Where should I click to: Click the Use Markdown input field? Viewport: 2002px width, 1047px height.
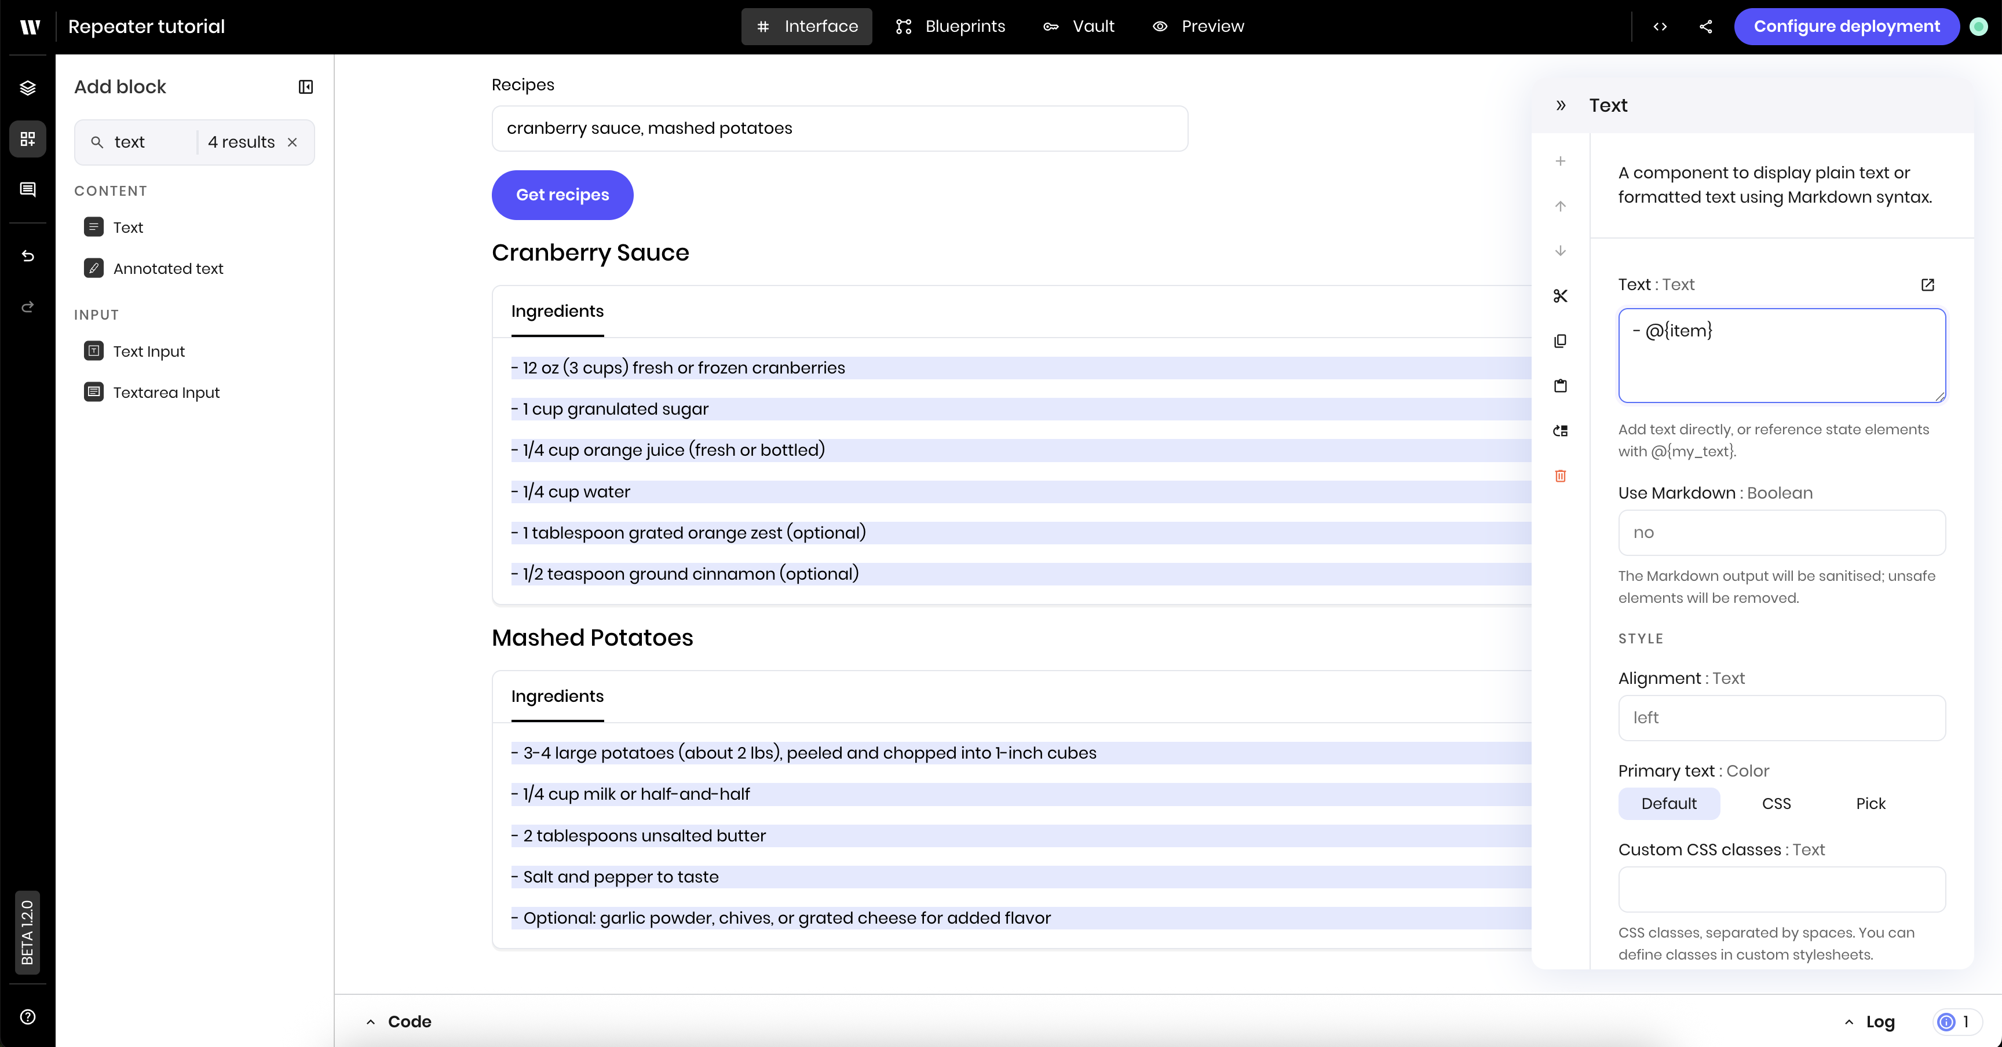(1781, 533)
